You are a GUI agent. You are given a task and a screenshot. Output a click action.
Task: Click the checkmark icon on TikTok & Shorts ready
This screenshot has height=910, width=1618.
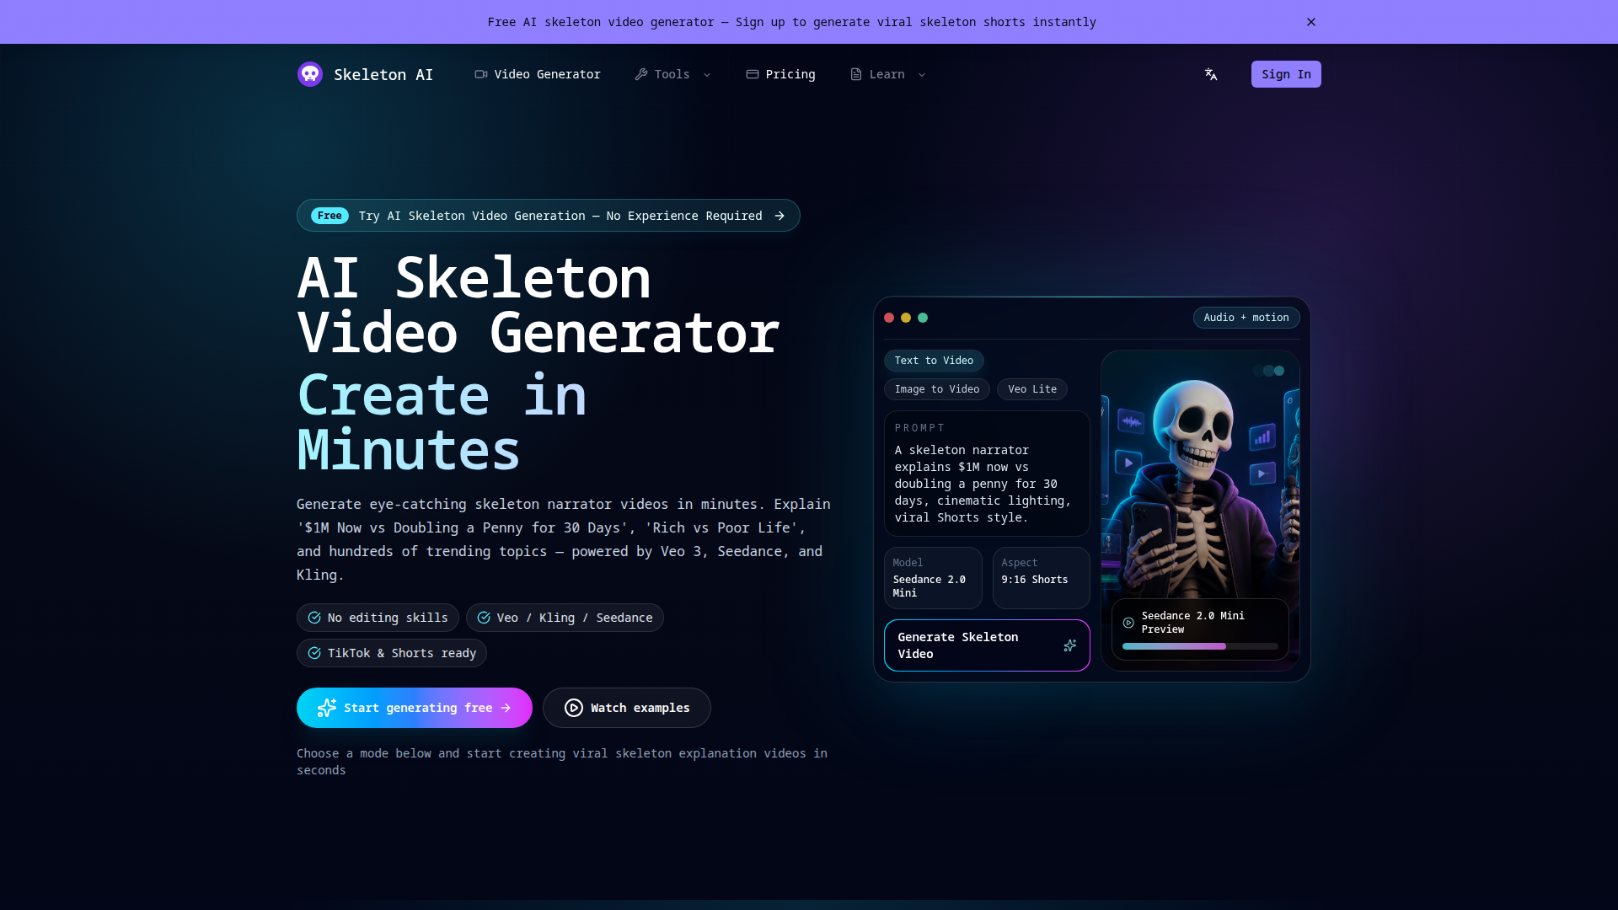[314, 653]
